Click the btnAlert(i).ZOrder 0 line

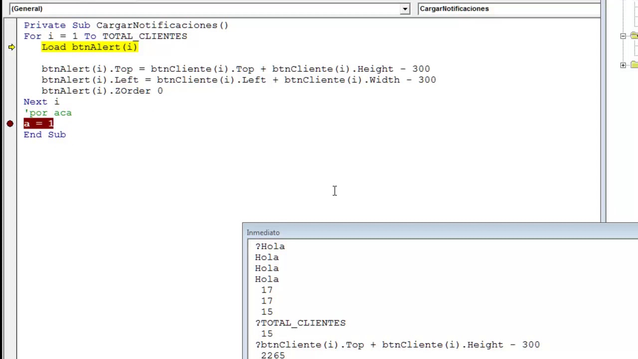102,91
